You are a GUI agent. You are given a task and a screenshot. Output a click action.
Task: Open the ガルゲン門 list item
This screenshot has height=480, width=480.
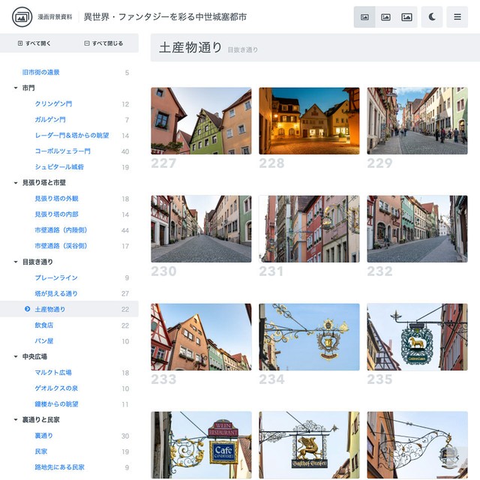tap(50, 120)
